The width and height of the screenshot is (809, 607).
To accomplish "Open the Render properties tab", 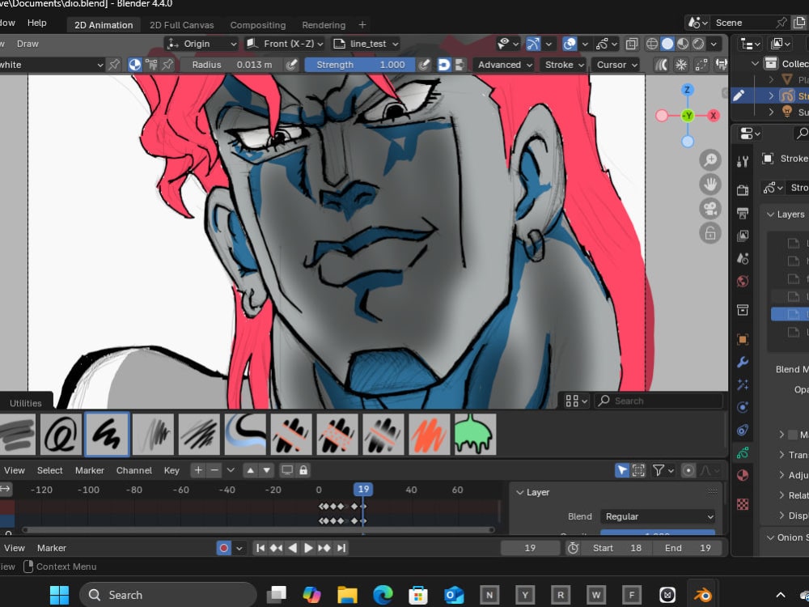I will coord(743,190).
